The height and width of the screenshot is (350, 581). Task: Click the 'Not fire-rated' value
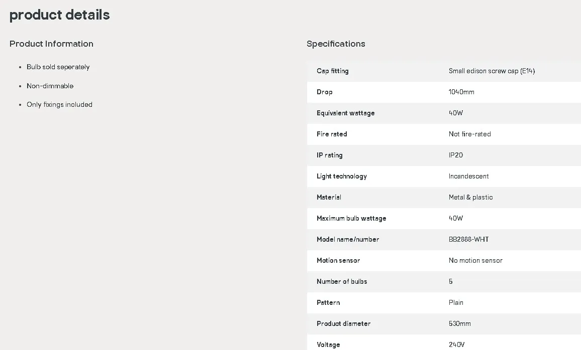469,134
